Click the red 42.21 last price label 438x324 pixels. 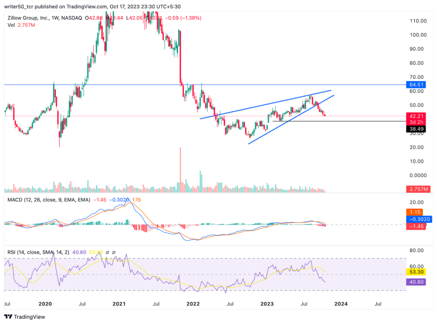pos(416,116)
